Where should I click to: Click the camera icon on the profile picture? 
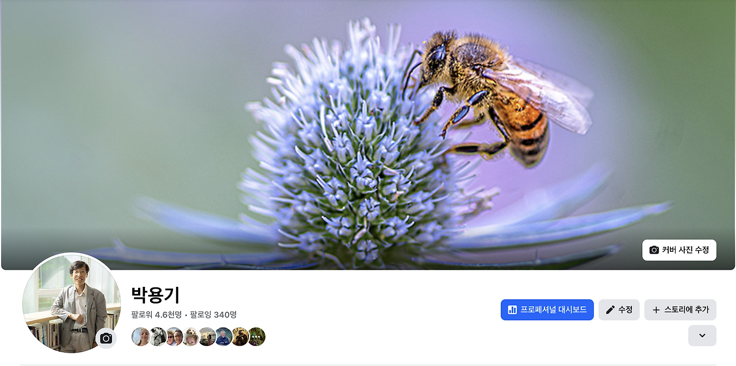(x=106, y=338)
